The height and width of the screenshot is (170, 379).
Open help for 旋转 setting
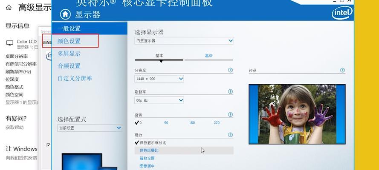[230, 115]
